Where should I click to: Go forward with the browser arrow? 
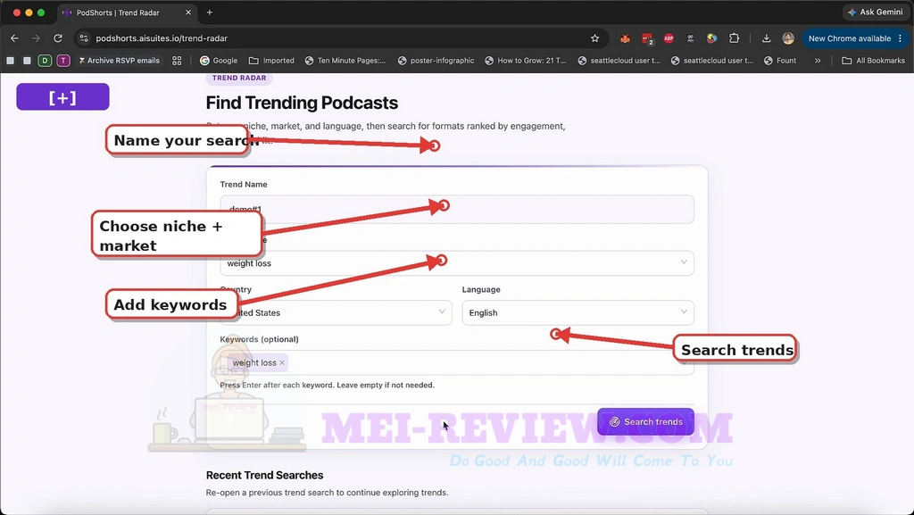[x=36, y=38]
